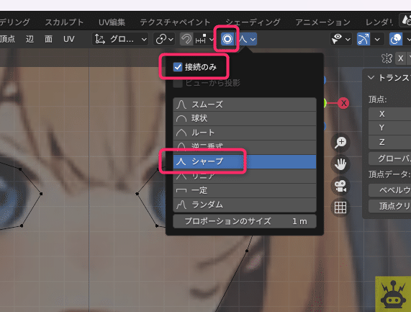Toggle the show overlays icon
Image resolution: width=411 pixels, height=312 pixels.
[396, 39]
